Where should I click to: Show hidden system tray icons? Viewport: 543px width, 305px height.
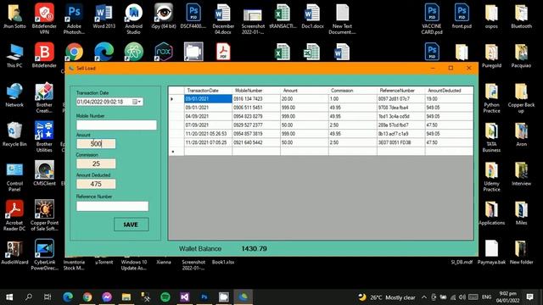tap(424, 297)
